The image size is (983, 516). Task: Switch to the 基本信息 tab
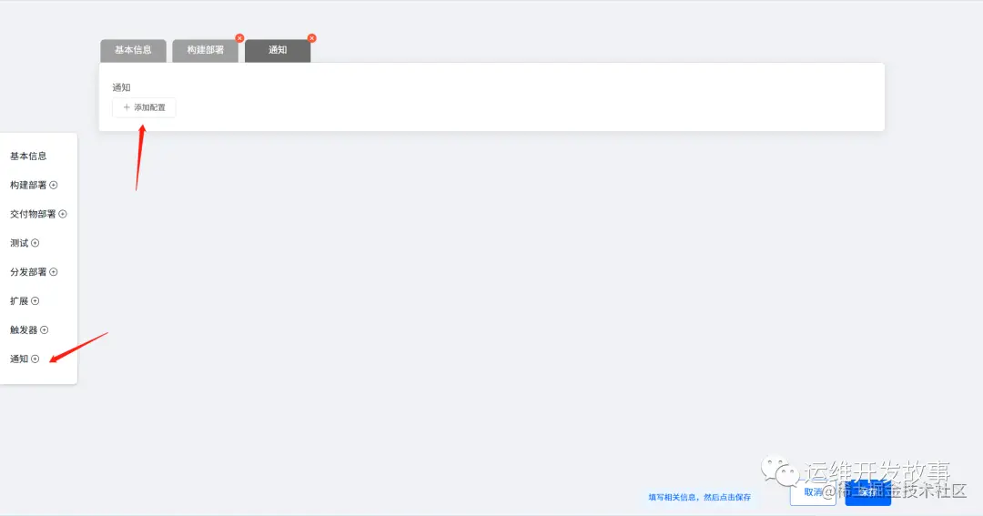pos(133,50)
